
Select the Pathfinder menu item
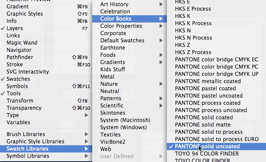click(46, 57)
